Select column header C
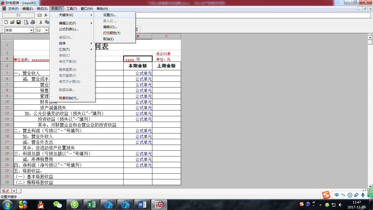This screenshot has width=373, height=210. [167, 36]
